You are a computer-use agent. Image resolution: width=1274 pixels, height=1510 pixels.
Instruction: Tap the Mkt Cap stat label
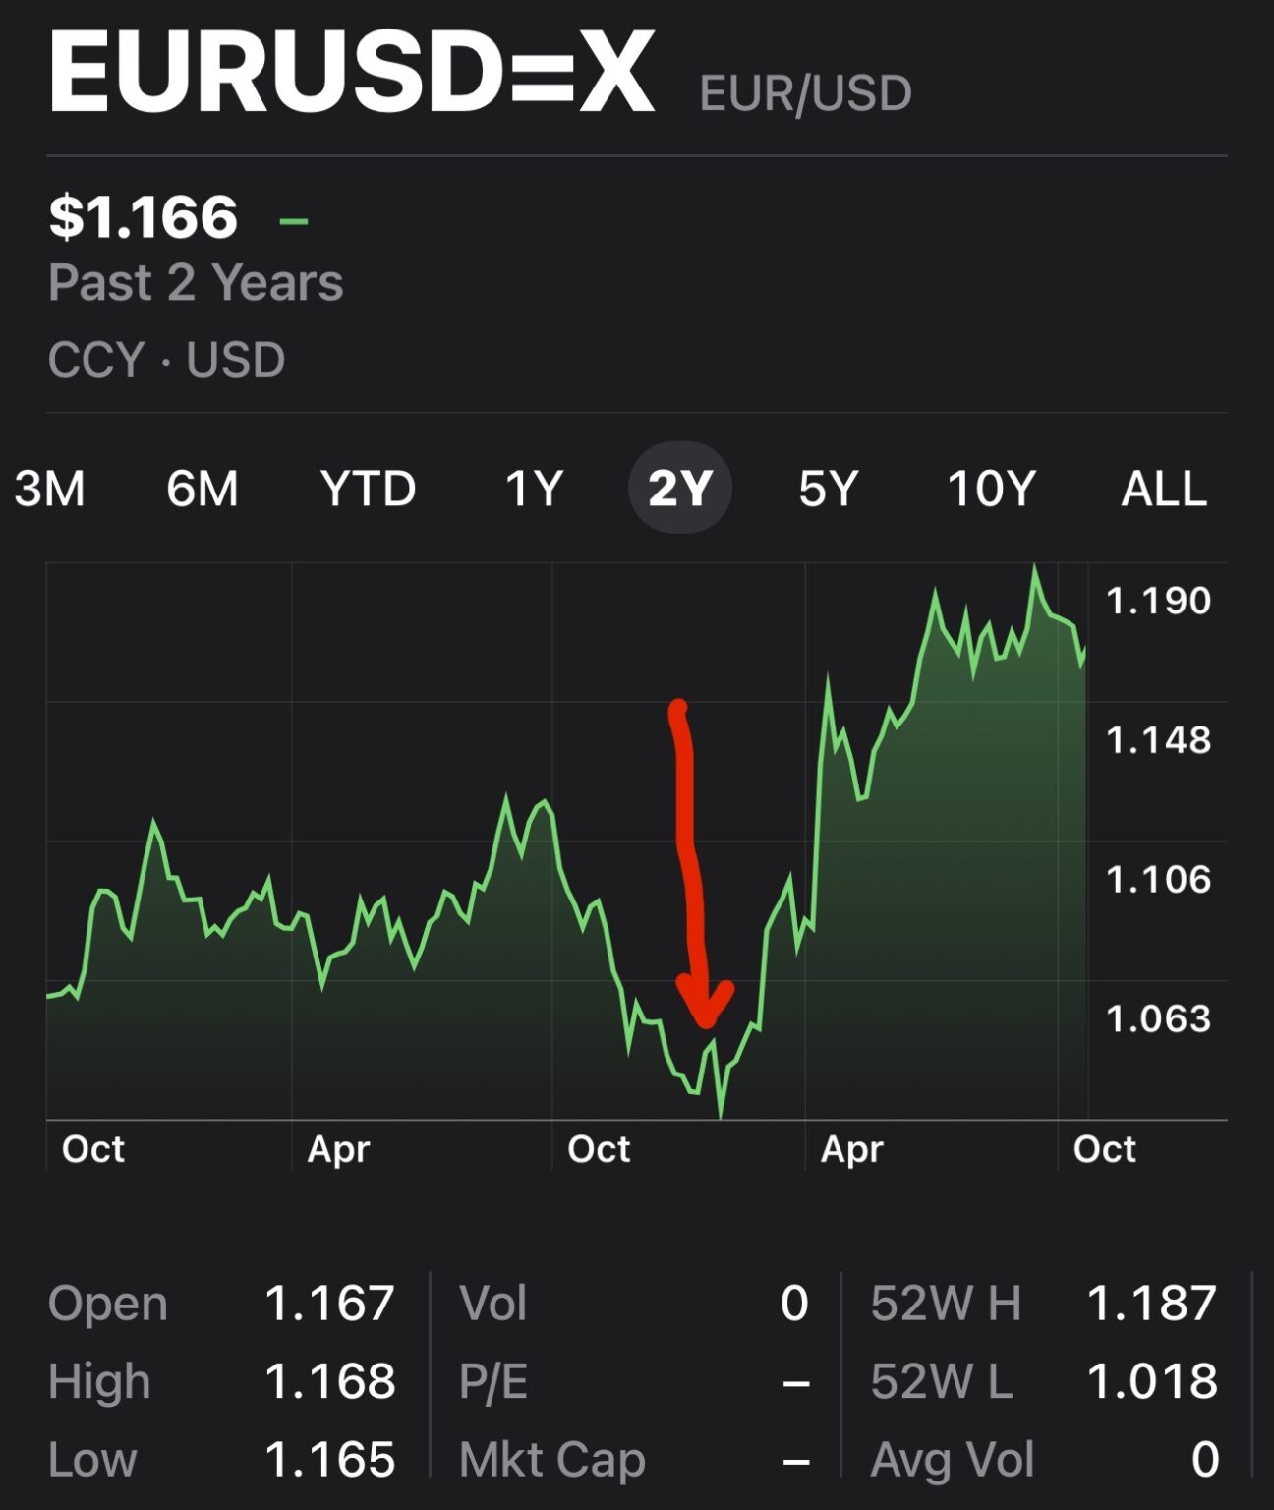[x=551, y=1459]
